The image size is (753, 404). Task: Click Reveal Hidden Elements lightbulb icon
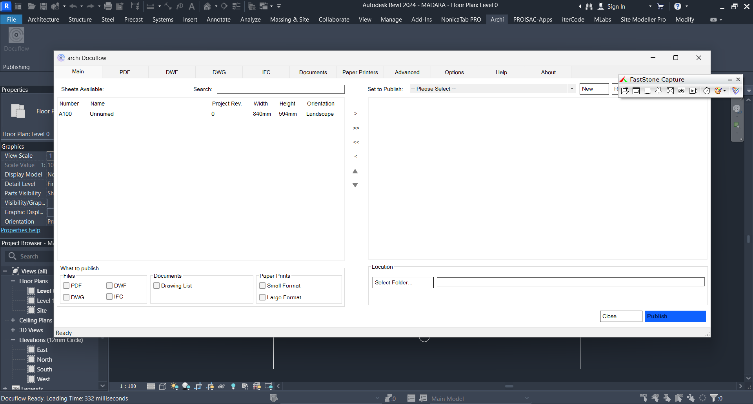[233, 386]
